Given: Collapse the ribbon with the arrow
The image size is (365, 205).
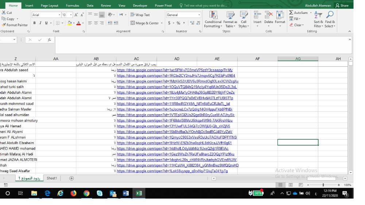Looking at the screenshot, I should 349,31.
